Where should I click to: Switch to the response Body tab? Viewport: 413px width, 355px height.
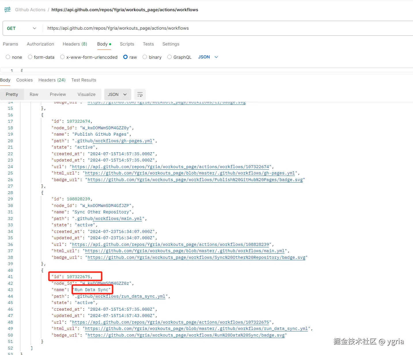[5, 80]
